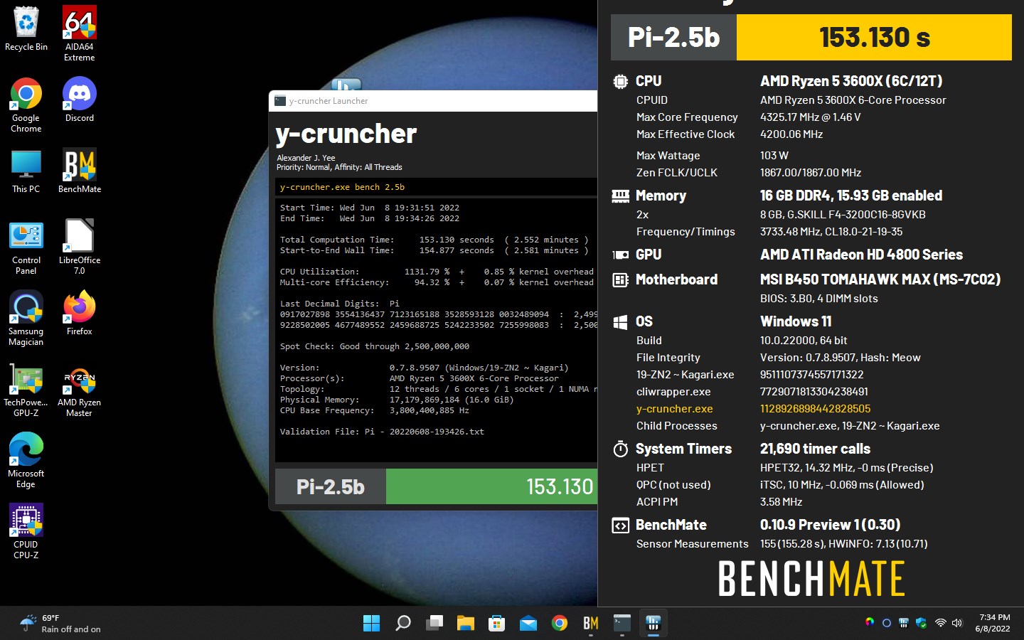
Task: Open Discord desktop shortcut
Action: coord(80,100)
